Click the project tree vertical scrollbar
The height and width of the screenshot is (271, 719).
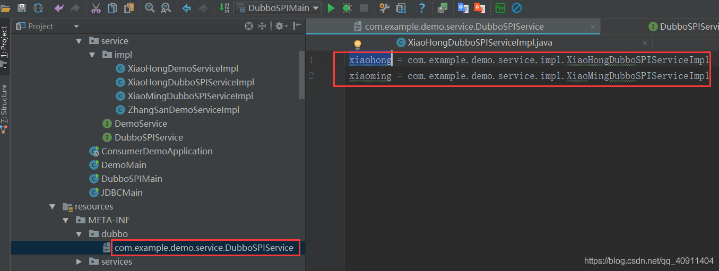pyautogui.click(x=302, y=75)
